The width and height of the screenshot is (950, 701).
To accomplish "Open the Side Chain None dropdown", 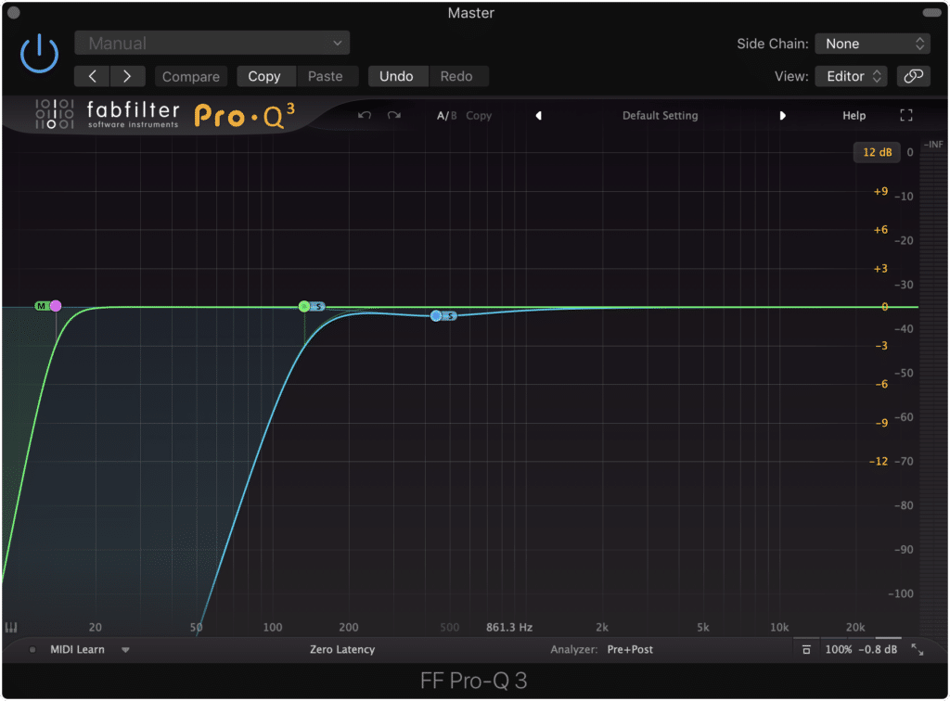I will pos(872,44).
